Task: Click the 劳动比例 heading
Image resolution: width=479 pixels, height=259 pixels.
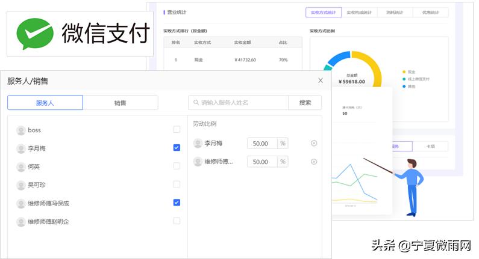Action: tap(204, 124)
